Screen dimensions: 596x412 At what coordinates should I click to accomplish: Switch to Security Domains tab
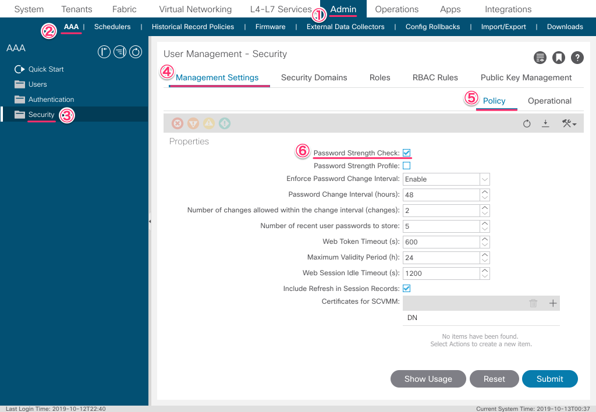[314, 77]
